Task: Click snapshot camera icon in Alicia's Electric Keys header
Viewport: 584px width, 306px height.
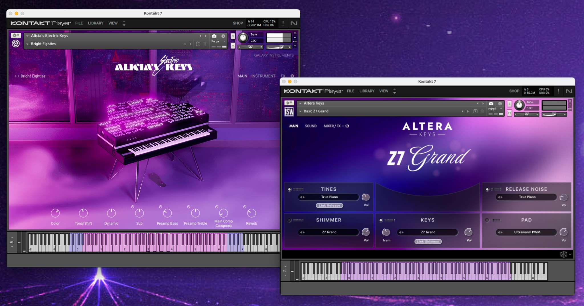Action: (214, 36)
